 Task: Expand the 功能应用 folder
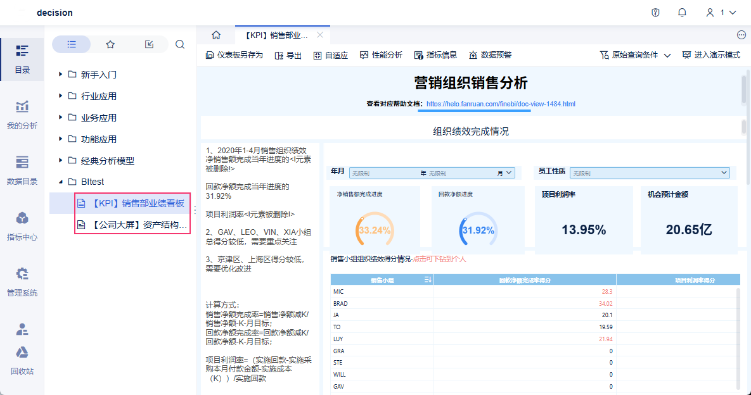coord(60,139)
